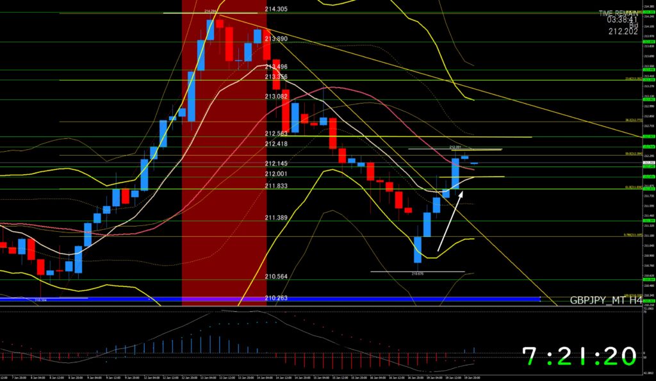656x381 pixels.
Task: Click the 38.2 Fibonacci level label
Action: click(633, 120)
